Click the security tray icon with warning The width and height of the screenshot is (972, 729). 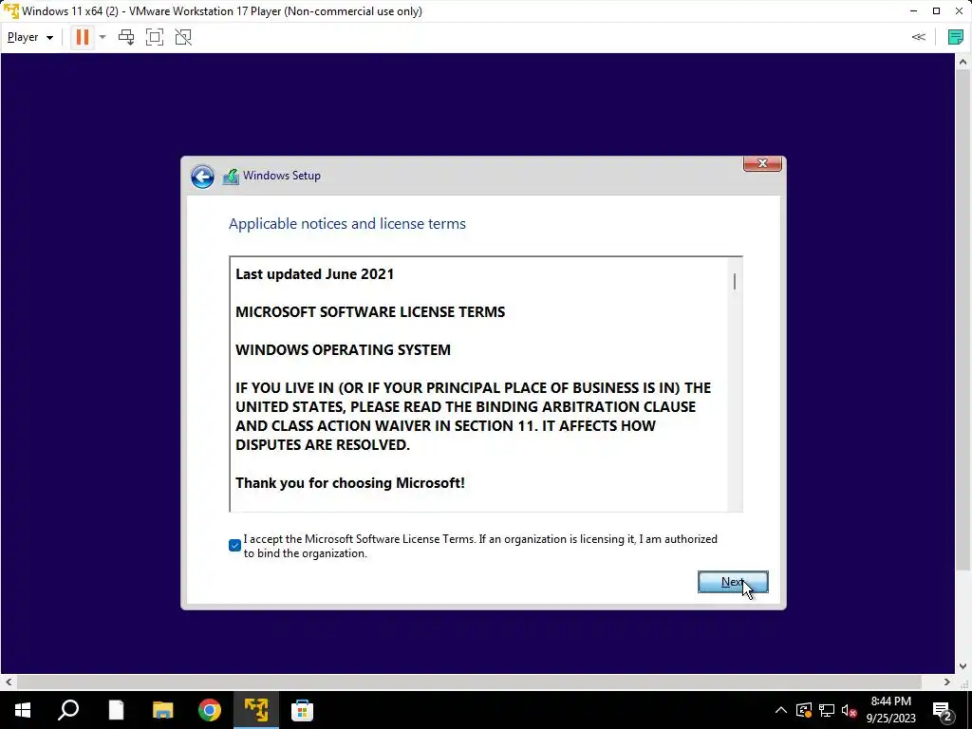[x=804, y=710]
